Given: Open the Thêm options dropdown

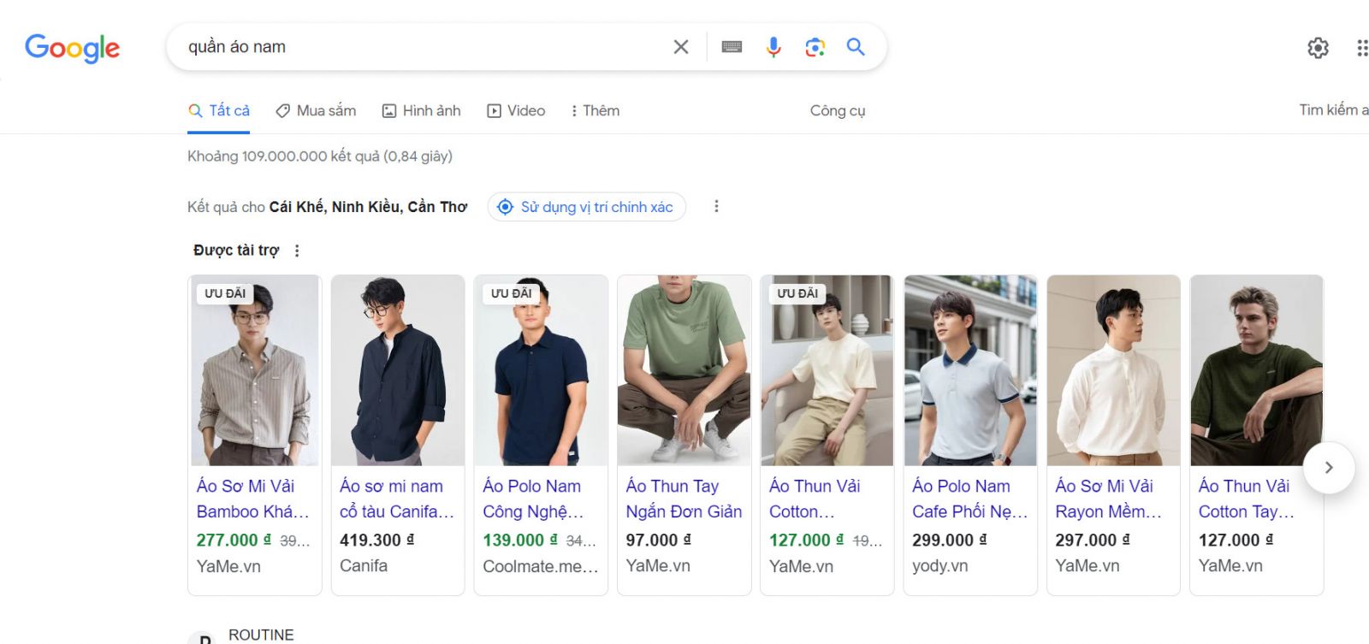Looking at the screenshot, I should [x=595, y=110].
